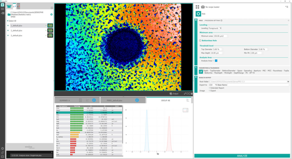This screenshot has width=292, height=159.
Task: Click the Output icon below image viewer
Action: [174, 94]
